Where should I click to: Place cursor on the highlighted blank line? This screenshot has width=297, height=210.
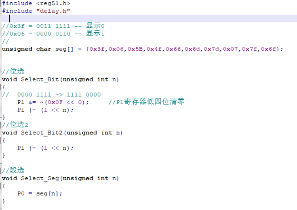[148, 19]
